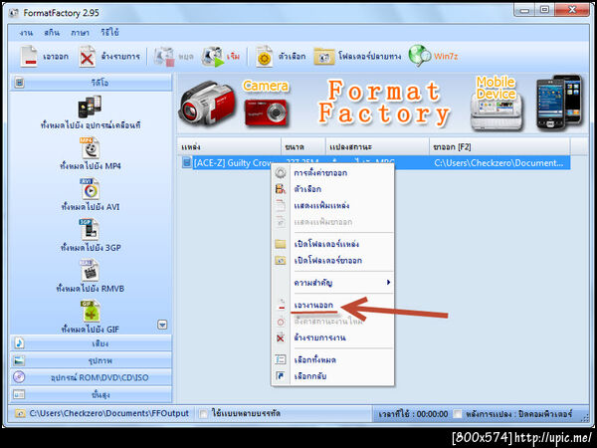Click the Clear Task List X icon in context menu

click(281, 337)
